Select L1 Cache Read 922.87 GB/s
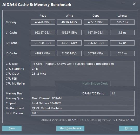 click(43, 33)
